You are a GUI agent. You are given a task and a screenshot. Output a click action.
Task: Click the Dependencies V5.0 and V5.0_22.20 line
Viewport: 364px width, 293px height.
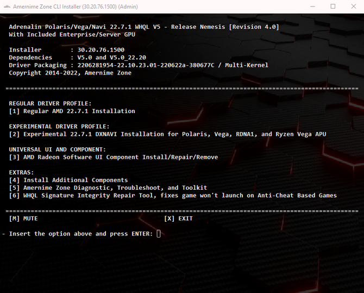(x=78, y=58)
